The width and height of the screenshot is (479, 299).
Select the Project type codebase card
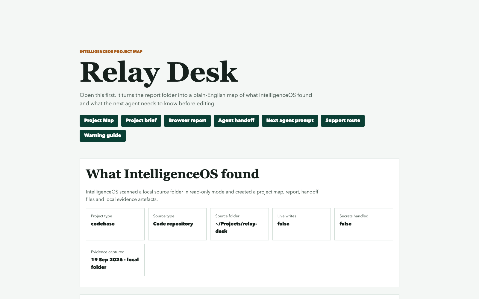click(x=115, y=224)
